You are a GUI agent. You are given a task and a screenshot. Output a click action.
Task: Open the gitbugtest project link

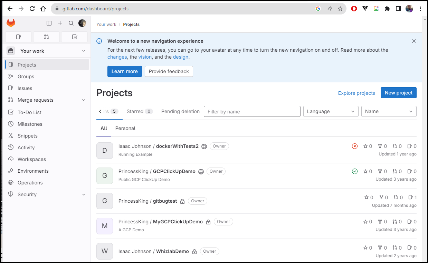(x=148, y=201)
